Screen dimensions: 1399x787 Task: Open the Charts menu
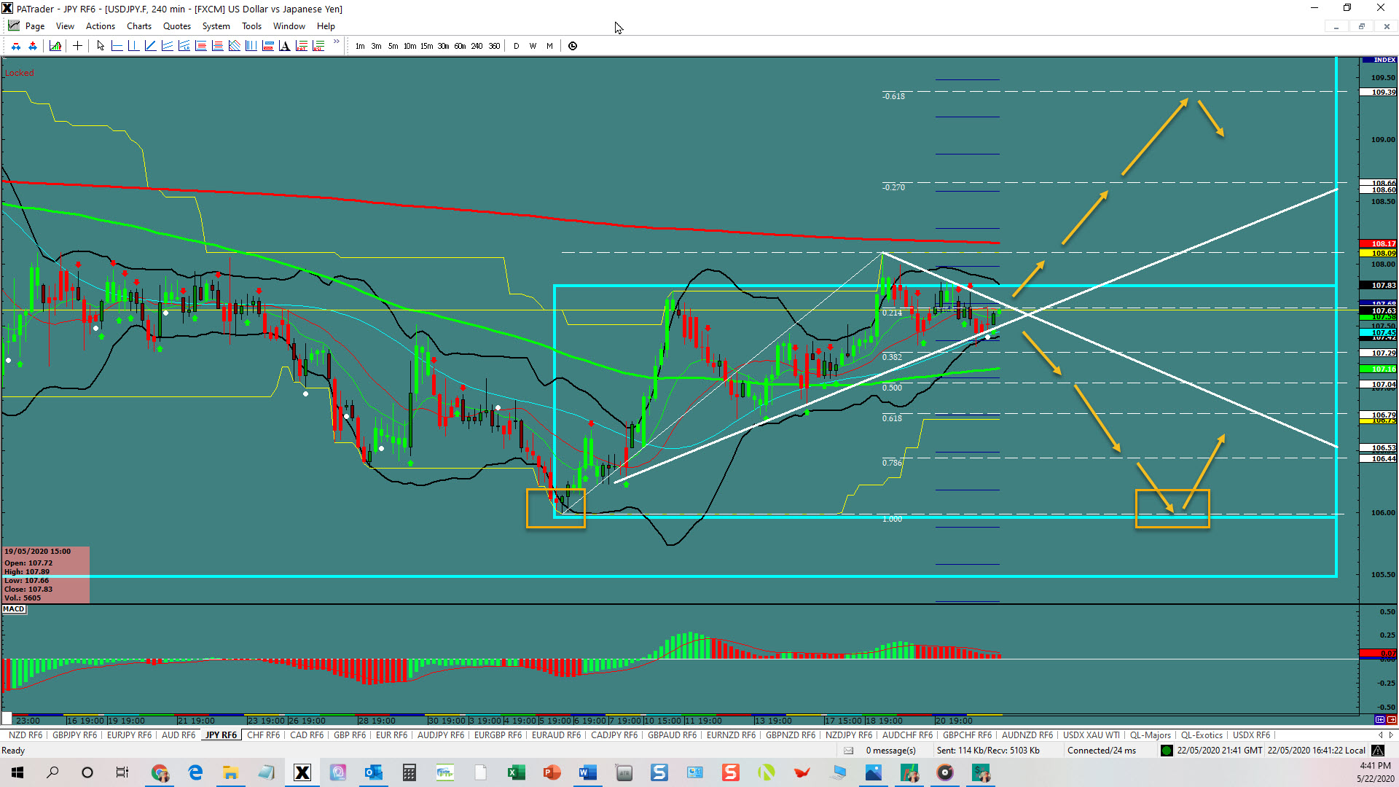[138, 26]
